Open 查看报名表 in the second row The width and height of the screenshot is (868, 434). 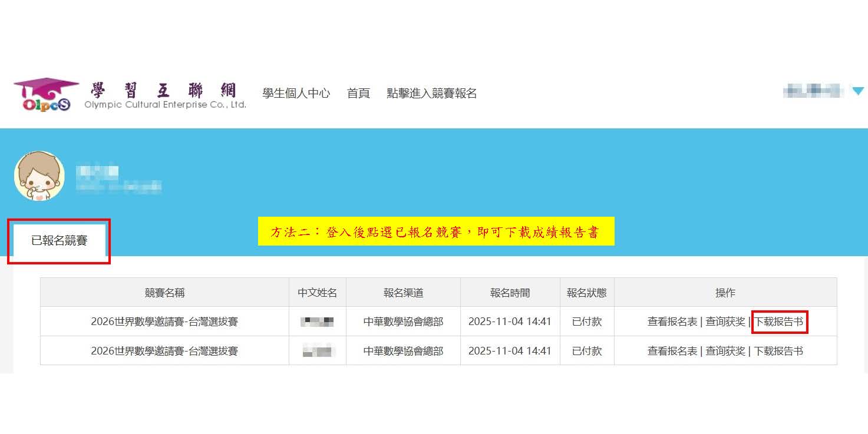(672, 351)
